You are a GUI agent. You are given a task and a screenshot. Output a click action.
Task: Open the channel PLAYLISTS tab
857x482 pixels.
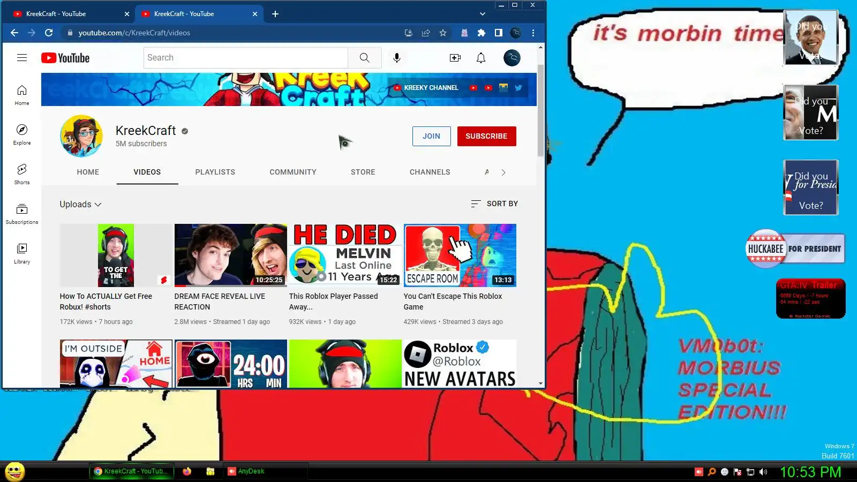point(215,172)
